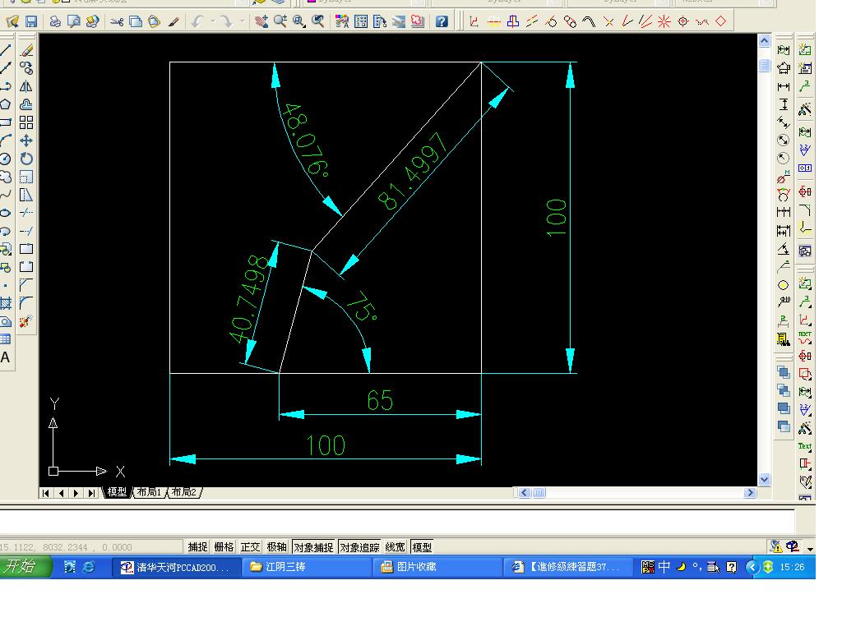Click the Redo arrow icon
This screenshot has width=842, height=631.
coord(226,21)
